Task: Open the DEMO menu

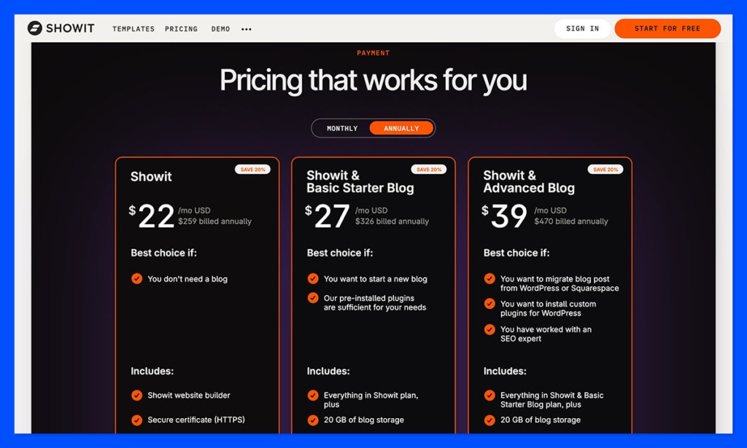Action: (x=220, y=29)
